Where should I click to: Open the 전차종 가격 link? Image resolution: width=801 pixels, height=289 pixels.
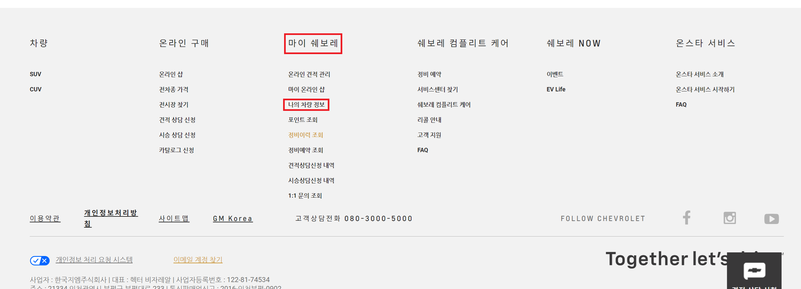[174, 89]
